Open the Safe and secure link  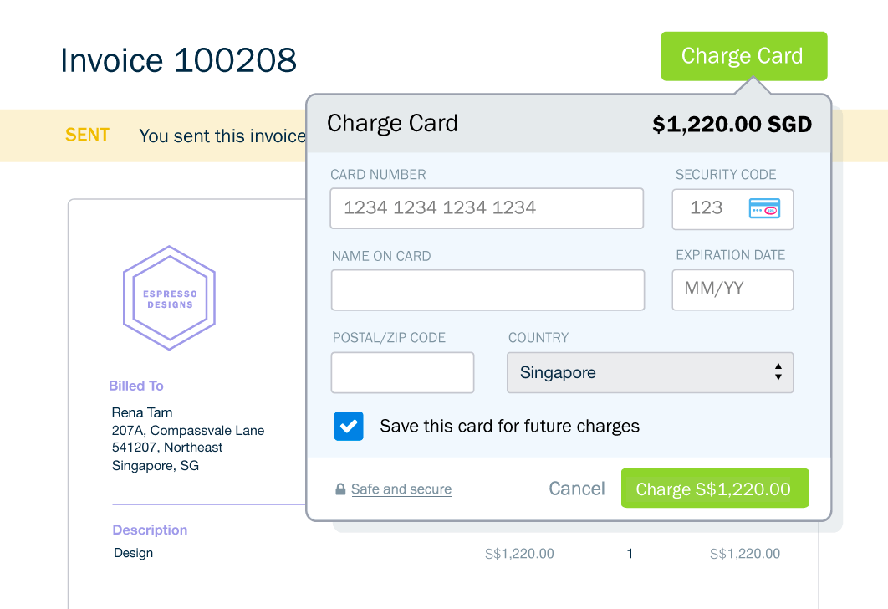point(401,489)
